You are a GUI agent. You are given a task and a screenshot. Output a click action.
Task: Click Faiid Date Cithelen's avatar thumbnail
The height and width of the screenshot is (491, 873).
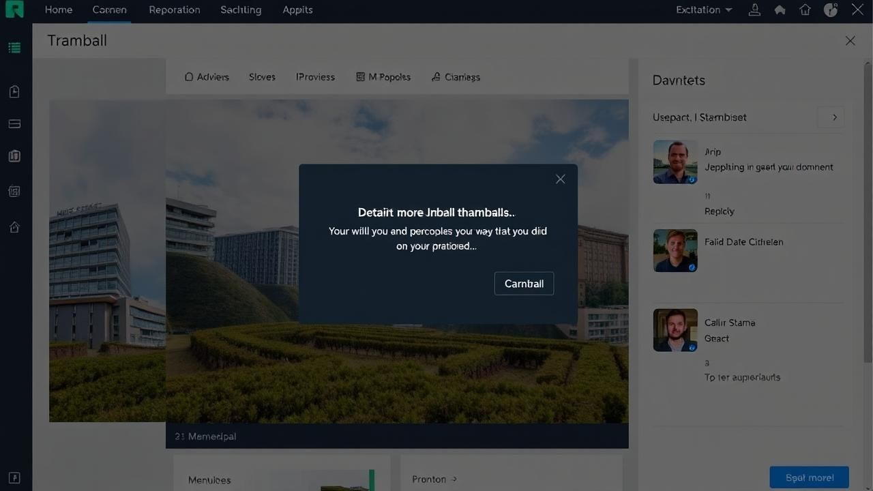675,250
